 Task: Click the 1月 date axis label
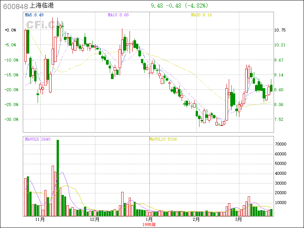[x=149, y=220]
